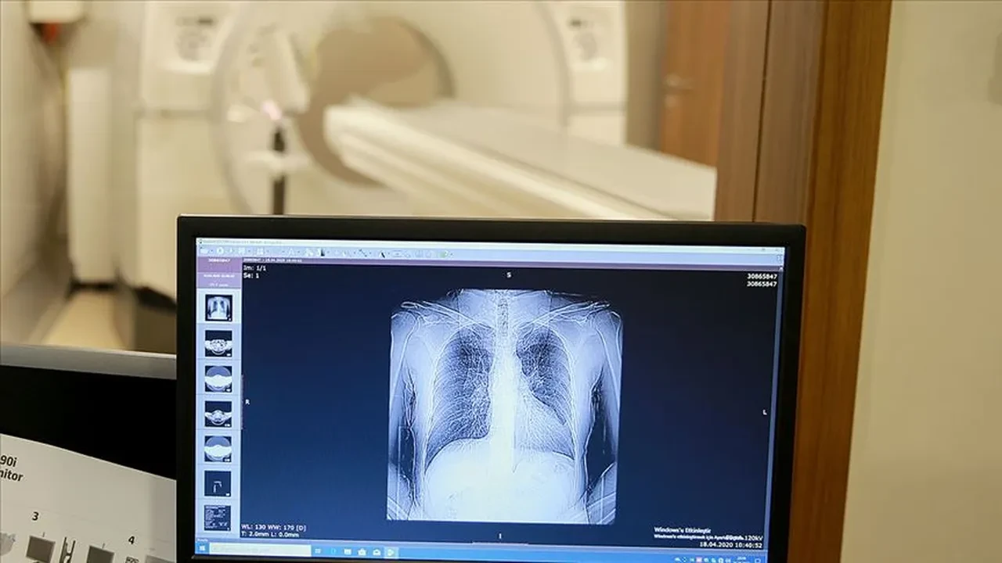Select patient ID 30865847 tab in sidebar

pos(218,260)
